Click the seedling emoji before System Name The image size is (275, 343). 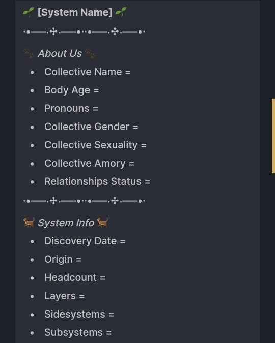tap(29, 12)
